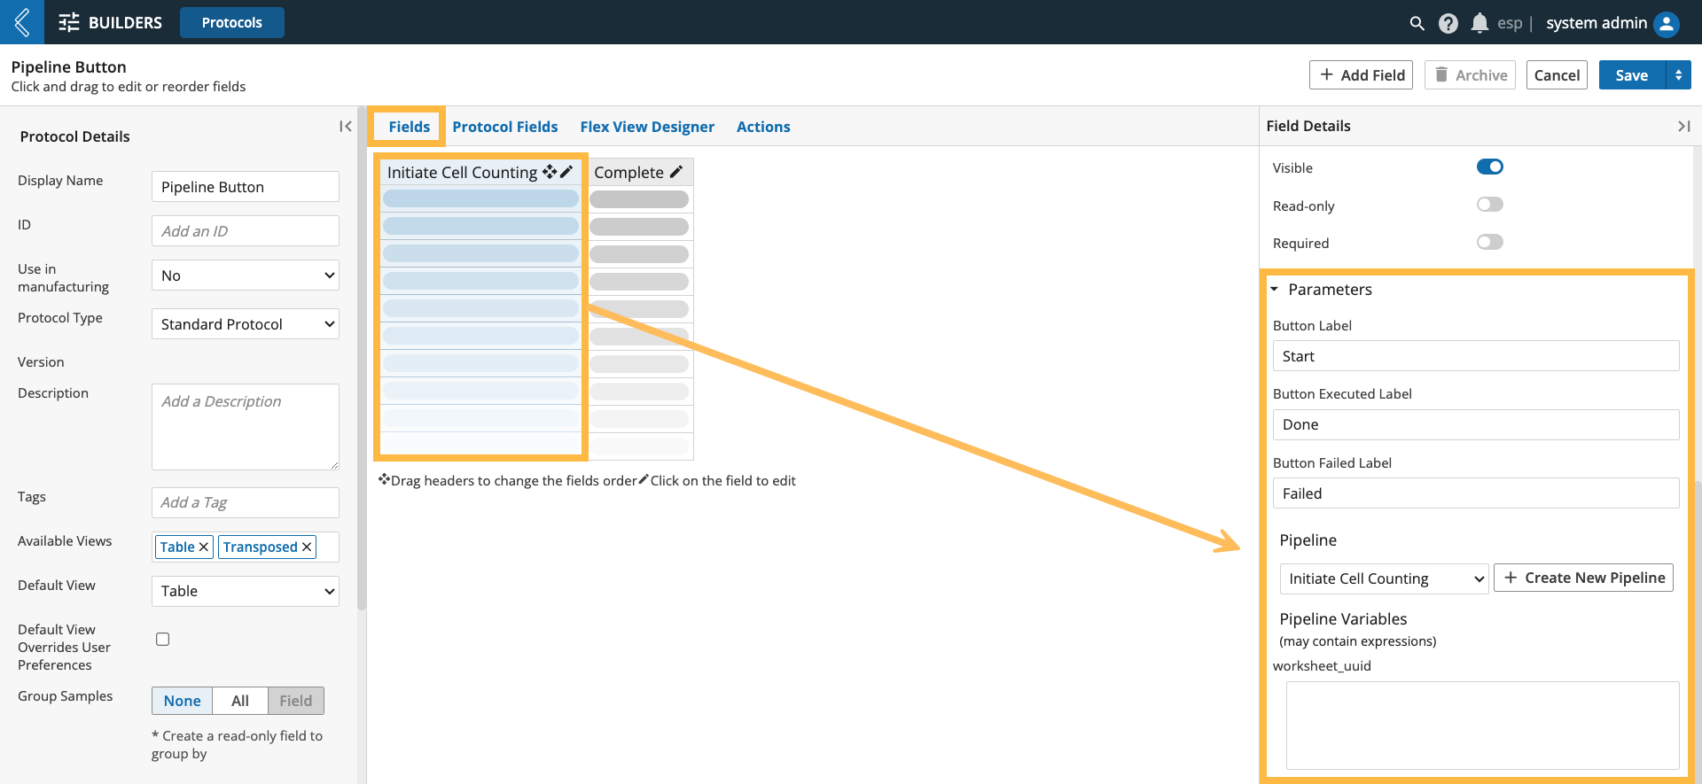The image size is (1702, 784).
Task: Select None for Group Samples
Action: coord(182,701)
